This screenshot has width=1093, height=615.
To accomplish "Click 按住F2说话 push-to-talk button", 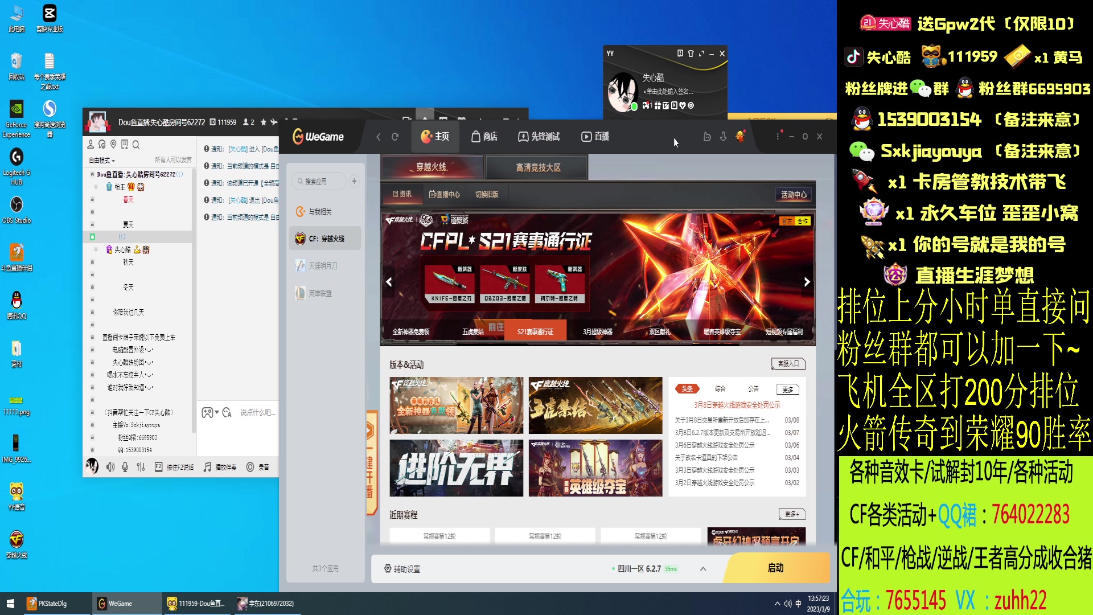I will (x=174, y=467).
